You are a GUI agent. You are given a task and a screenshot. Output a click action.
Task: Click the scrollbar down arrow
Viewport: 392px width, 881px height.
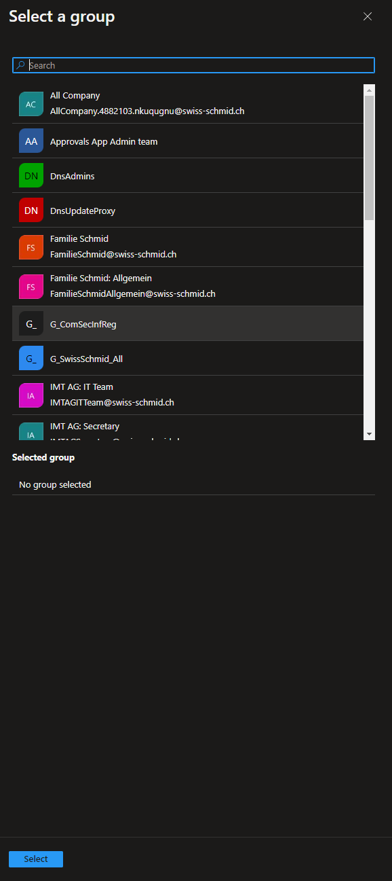[370, 434]
